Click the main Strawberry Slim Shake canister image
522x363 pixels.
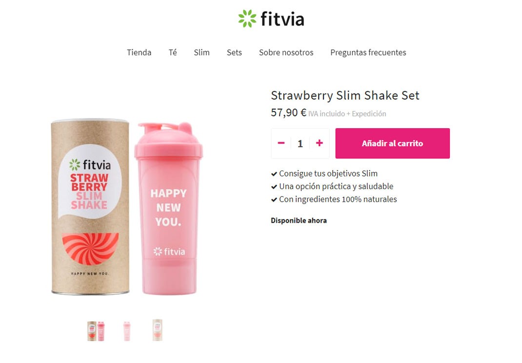(x=90, y=207)
